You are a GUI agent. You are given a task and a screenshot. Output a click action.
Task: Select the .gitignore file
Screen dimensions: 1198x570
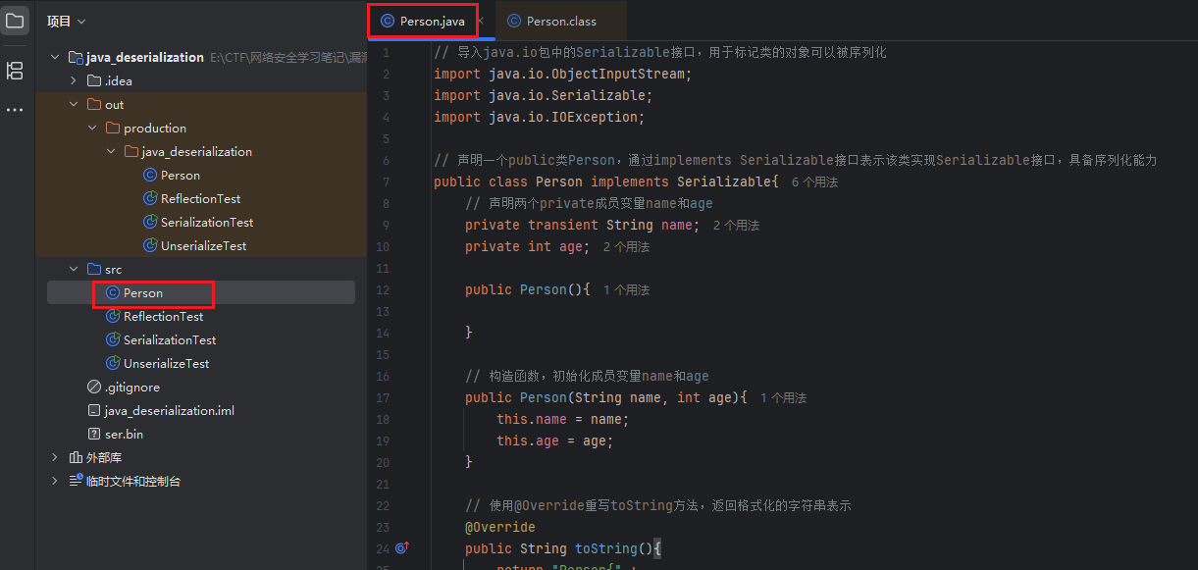131,388
